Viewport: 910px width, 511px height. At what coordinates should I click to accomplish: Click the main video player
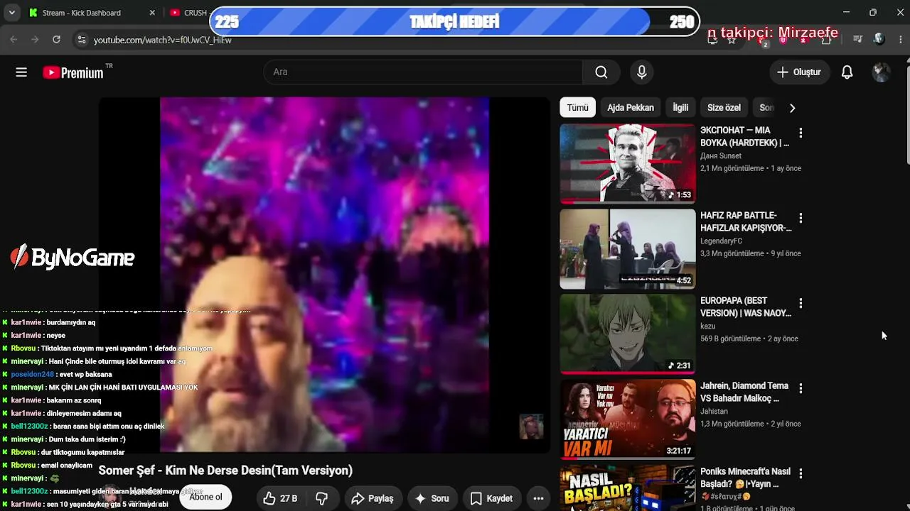click(324, 275)
